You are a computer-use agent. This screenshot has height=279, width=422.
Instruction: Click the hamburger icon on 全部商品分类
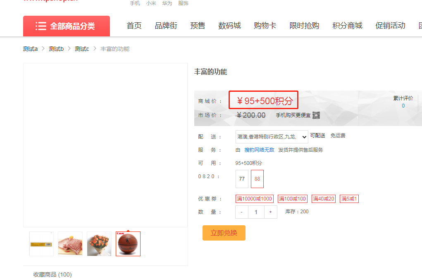pyautogui.click(x=41, y=26)
